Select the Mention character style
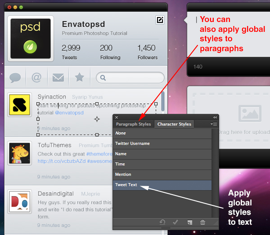Viewport: 270px width, 235px height. pyautogui.click(x=162, y=174)
